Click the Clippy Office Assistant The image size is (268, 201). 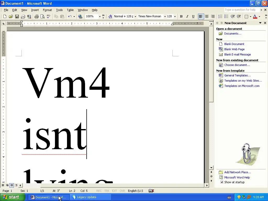[247, 154]
